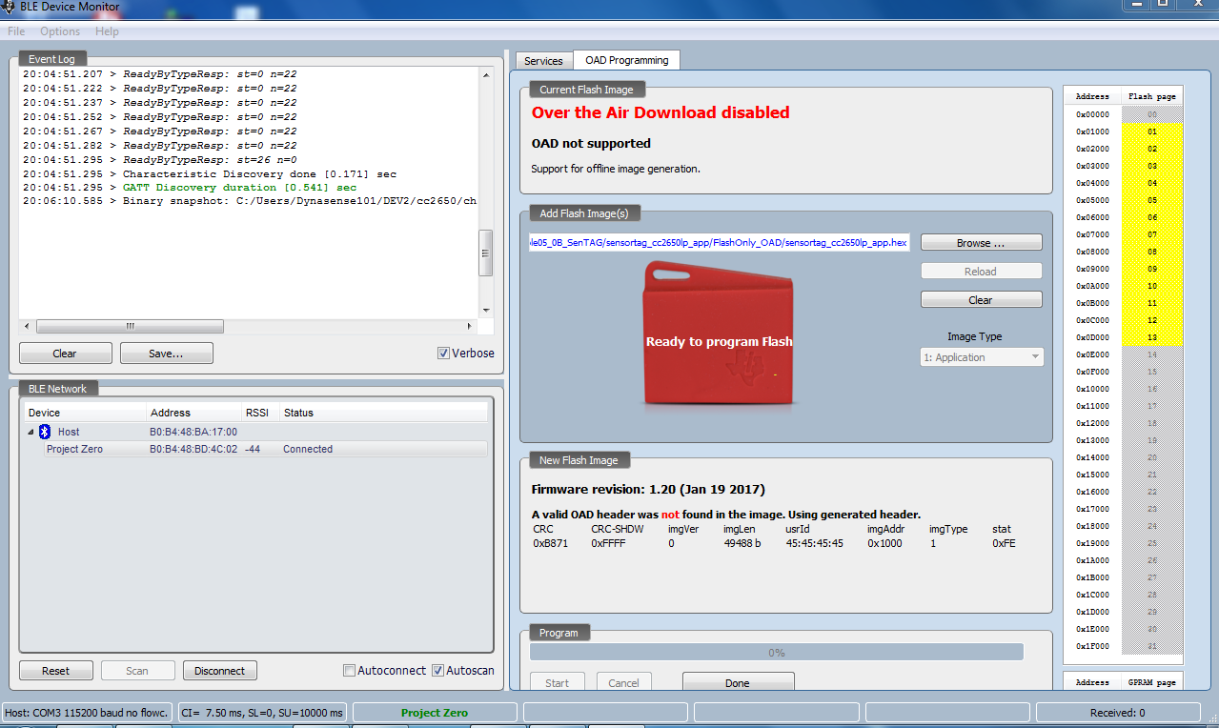The width and height of the screenshot is (1219, 728).
Task: Click the Characteristic Discovery done log line
Action: click(210, 174)
